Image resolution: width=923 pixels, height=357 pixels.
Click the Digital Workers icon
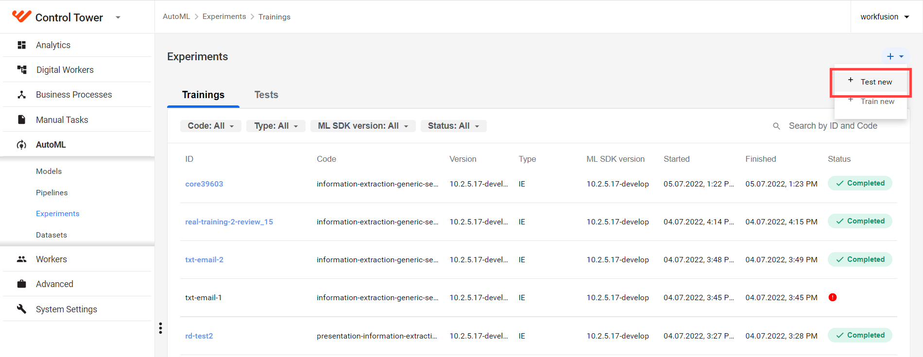(22, 69)
